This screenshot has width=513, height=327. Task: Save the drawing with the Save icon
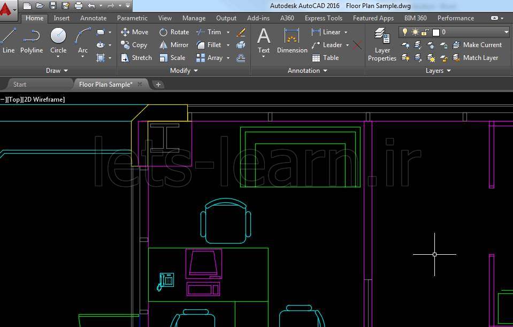pos(52,5)
